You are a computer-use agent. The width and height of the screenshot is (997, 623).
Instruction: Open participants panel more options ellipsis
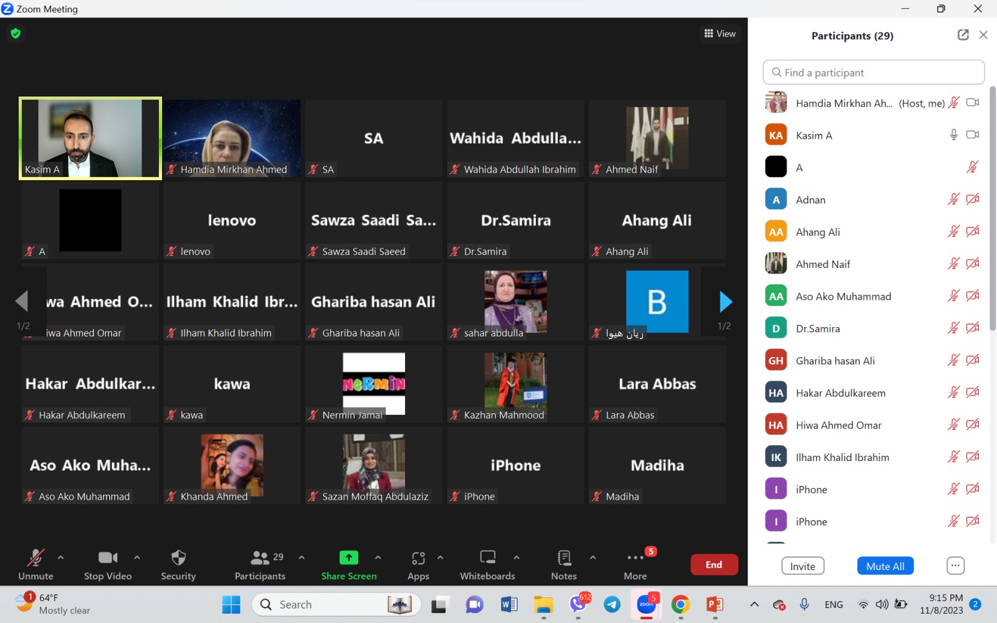(955, 566)
